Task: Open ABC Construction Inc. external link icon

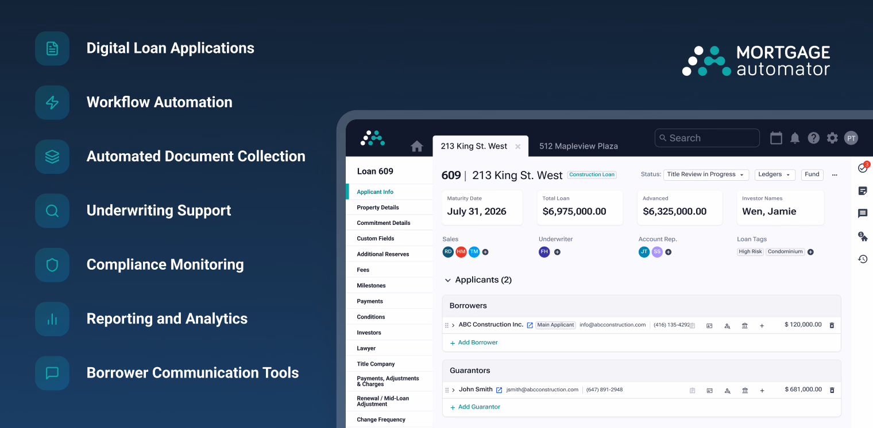Action: 530,325
